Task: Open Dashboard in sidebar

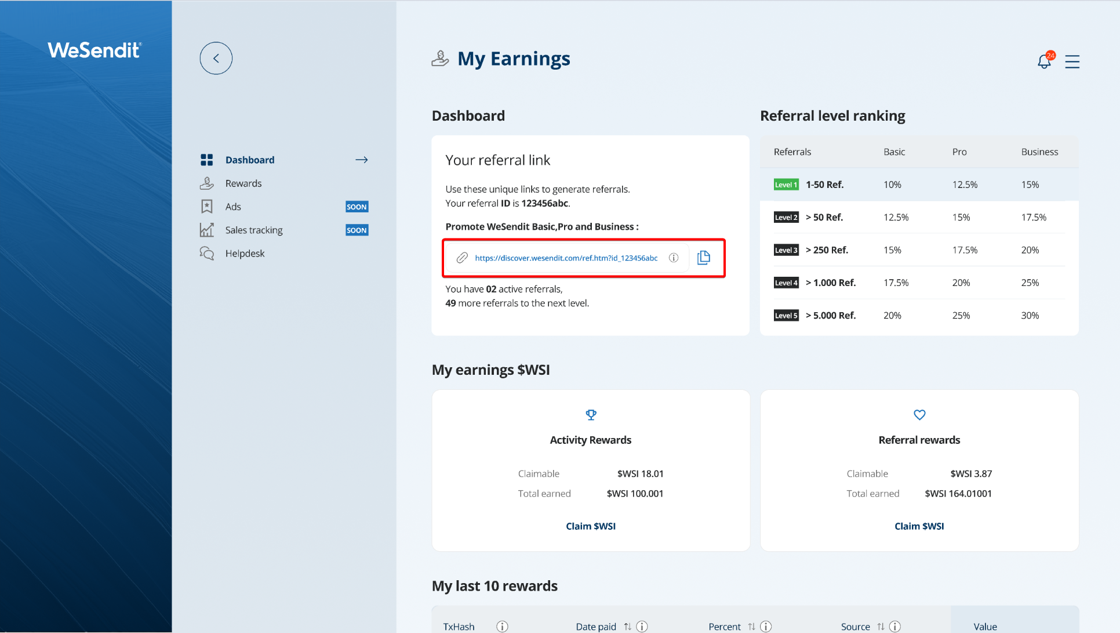Action: (250, 160)
